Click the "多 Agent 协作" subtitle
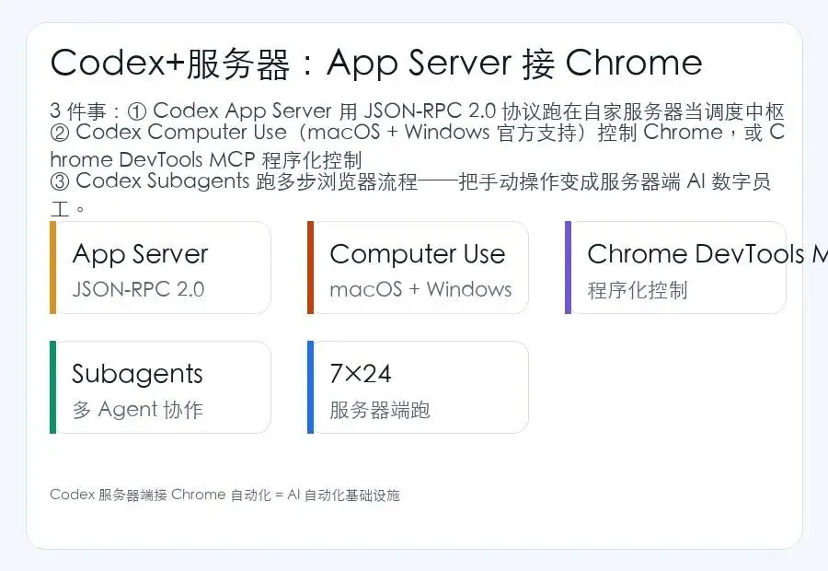828x571 pixels. point(138,410)
